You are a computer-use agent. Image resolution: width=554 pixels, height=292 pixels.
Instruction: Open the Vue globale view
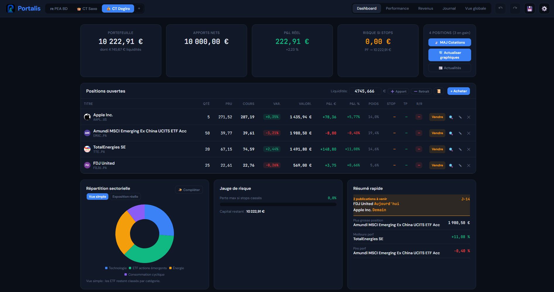coord(476,8)
